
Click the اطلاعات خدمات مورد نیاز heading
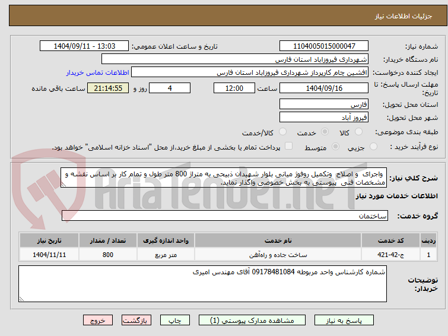point(397,196)
